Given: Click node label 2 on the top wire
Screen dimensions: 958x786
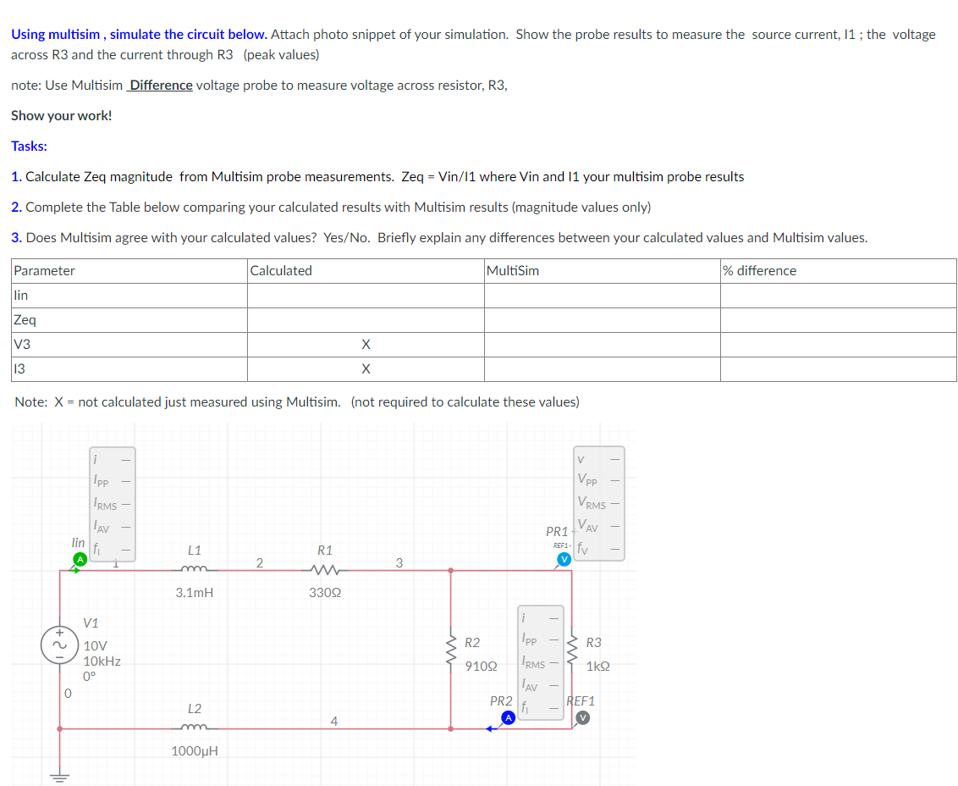Looking at the screenshot, I should (260, 562).
